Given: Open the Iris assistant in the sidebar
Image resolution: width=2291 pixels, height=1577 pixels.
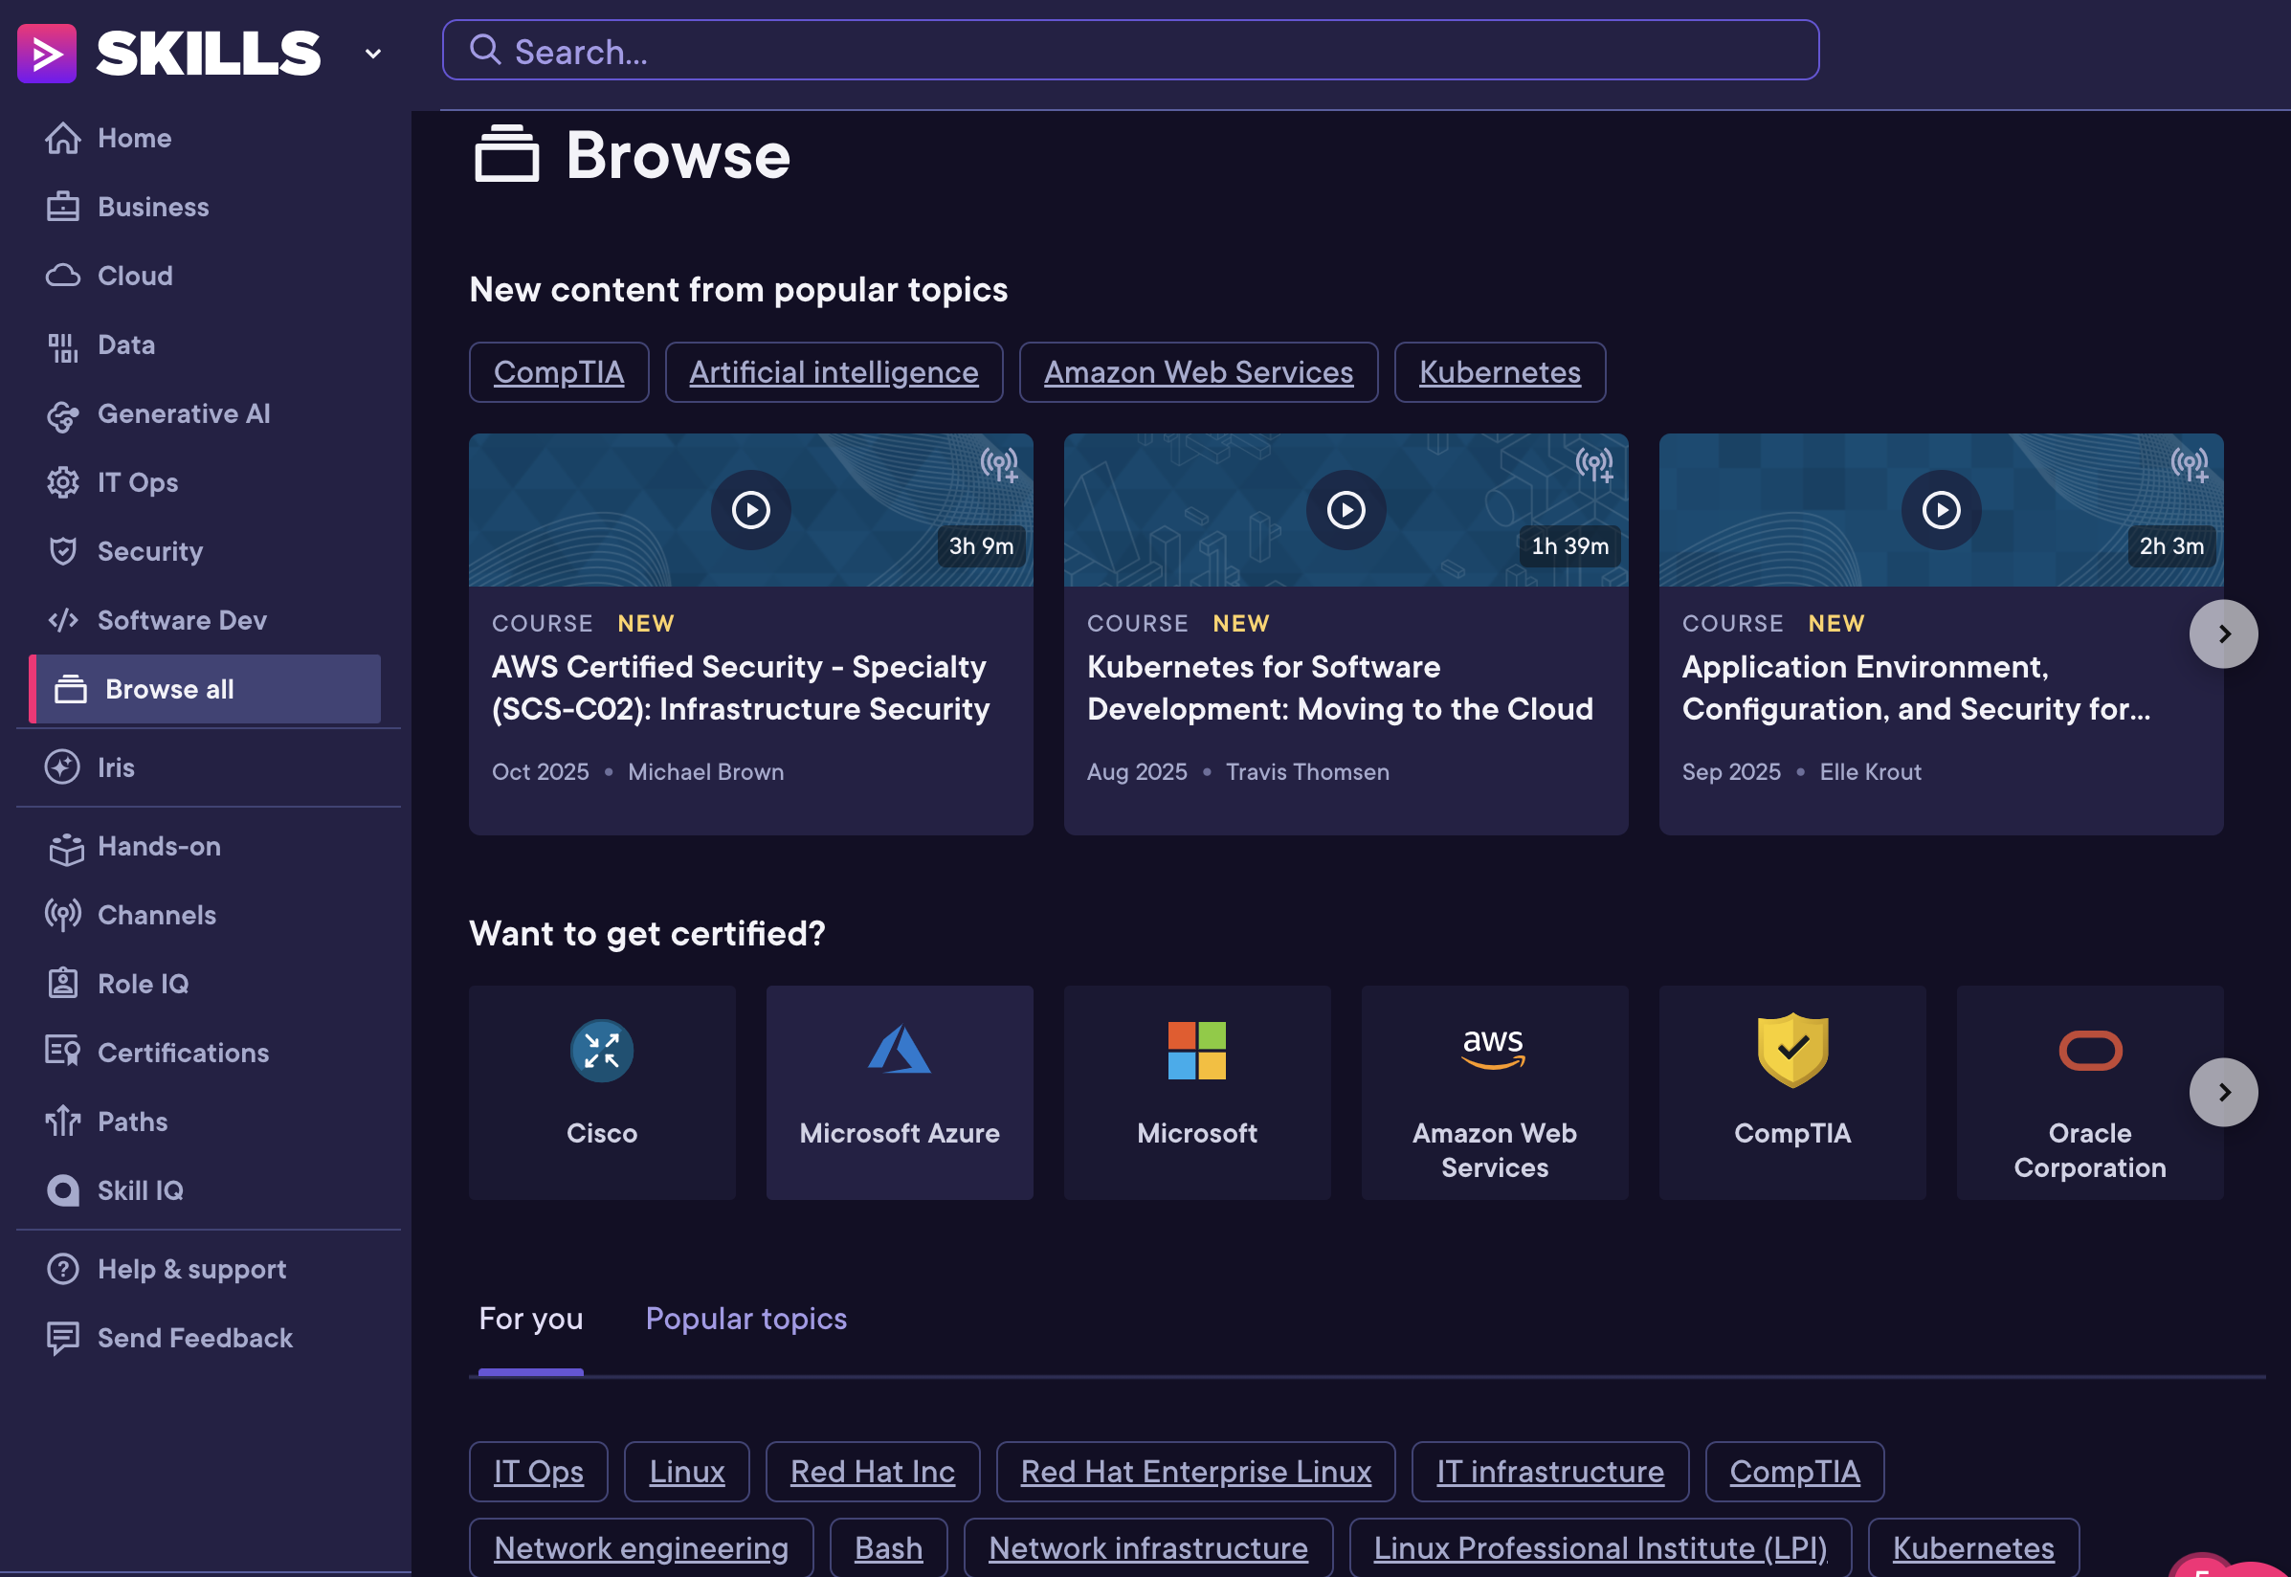Looking at the screenshot, I should (116, 767).
